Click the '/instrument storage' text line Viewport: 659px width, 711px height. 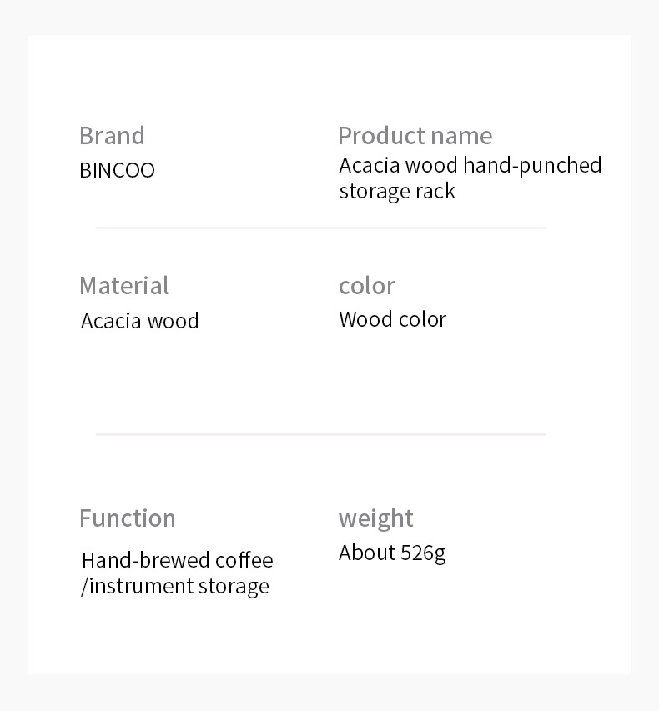(175, 586)
